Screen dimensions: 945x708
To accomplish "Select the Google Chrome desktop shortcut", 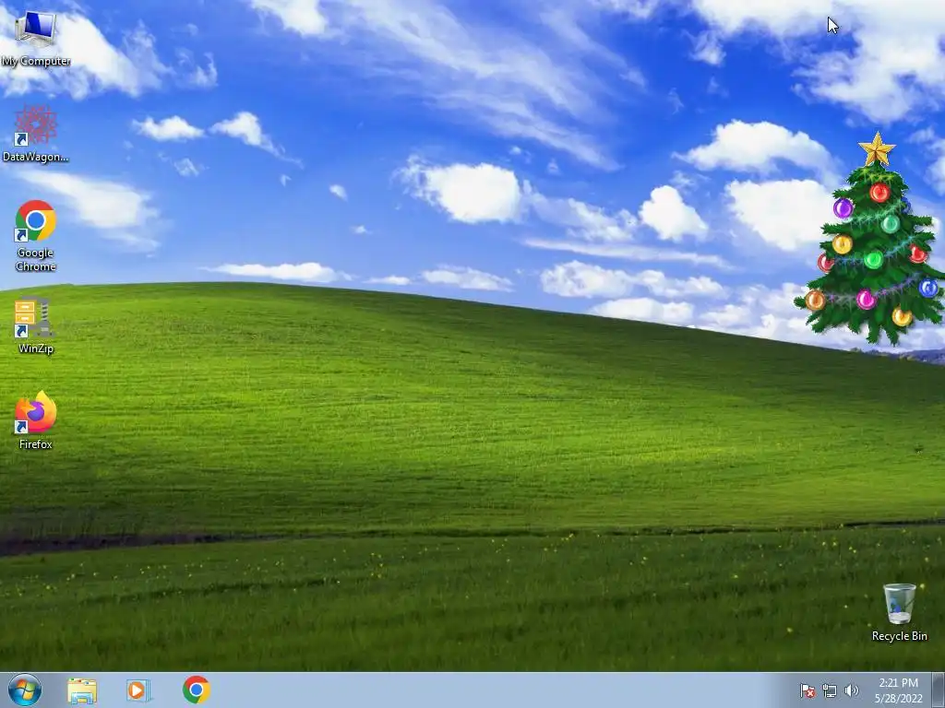I will 36,235.
